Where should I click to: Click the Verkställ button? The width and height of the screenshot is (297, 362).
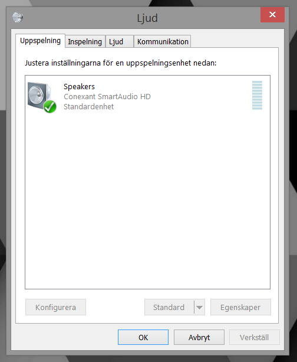coord(255,337)
